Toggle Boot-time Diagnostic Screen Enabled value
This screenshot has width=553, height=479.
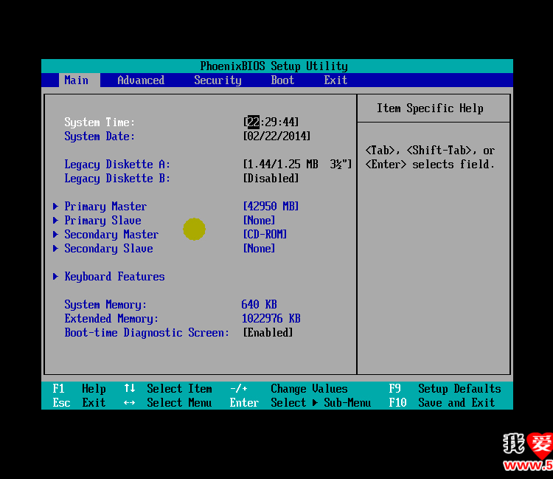(x=268, y=333)
